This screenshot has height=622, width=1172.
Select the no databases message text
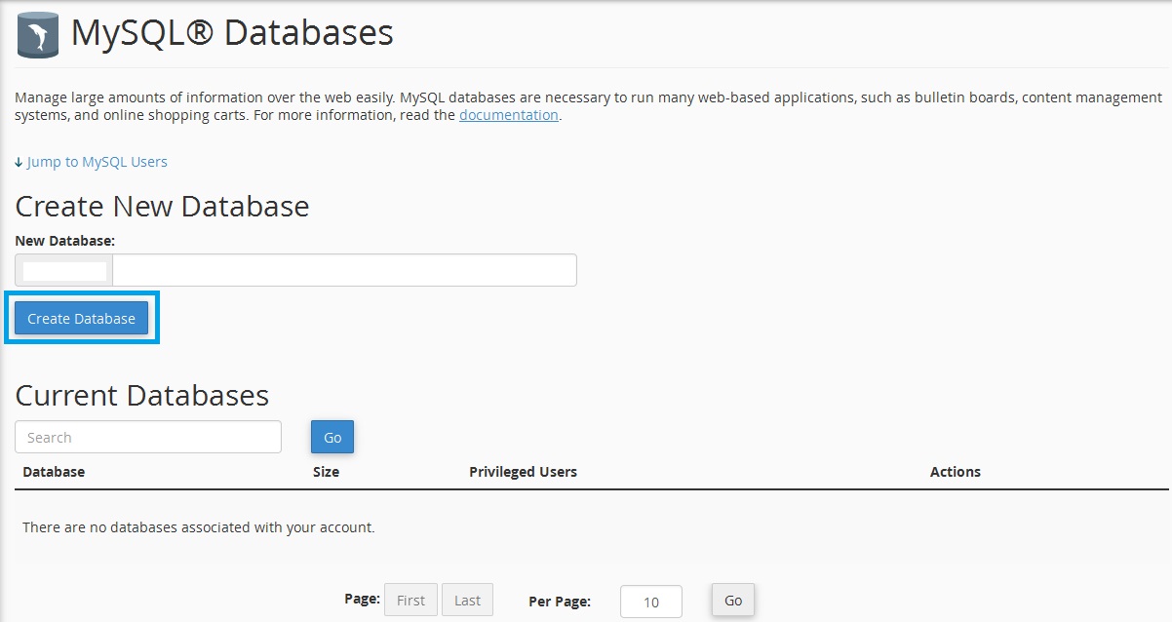(x=198, y=527)
